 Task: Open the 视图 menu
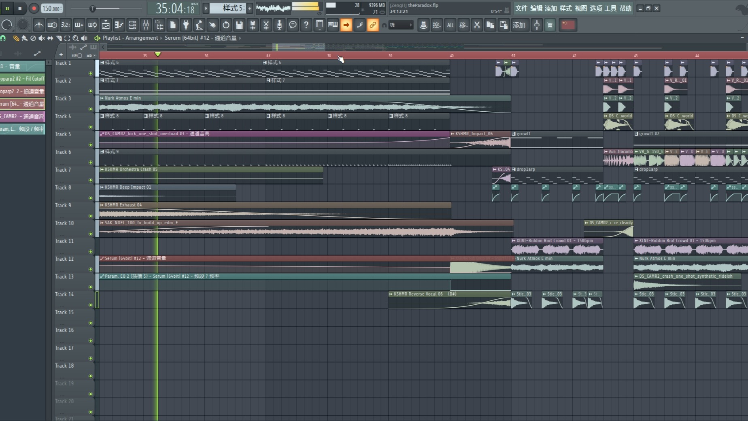pos(581,8)
